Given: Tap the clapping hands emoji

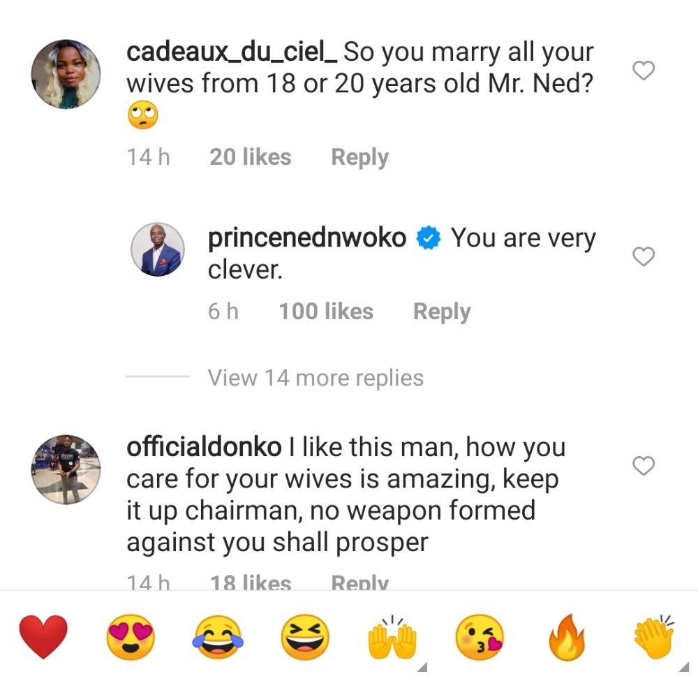Looking at the screenshot, I should pos(653,637).
